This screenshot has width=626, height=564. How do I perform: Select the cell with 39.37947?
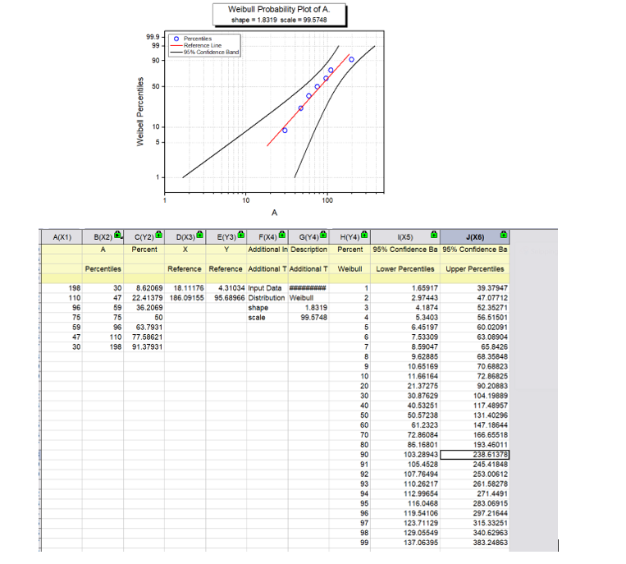[x=475, y=288]
